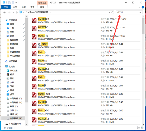
Task: Switch to large icons view
Action: (142, 128)
